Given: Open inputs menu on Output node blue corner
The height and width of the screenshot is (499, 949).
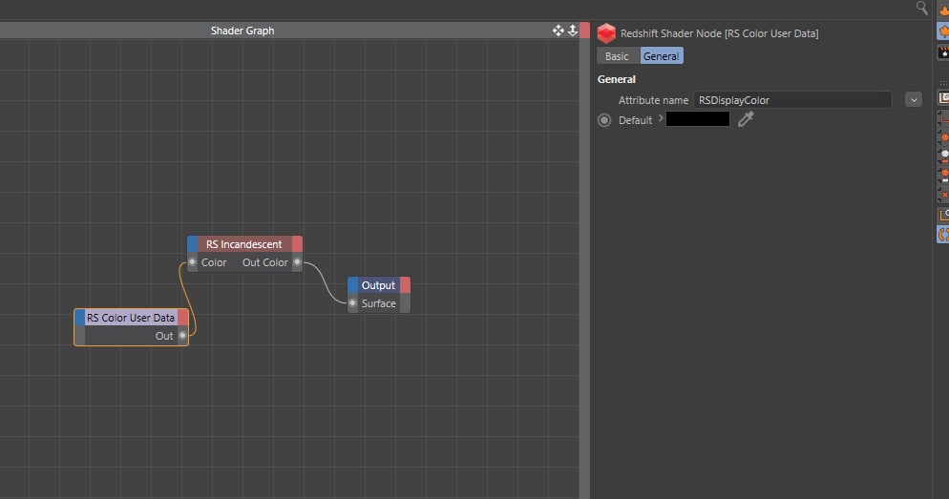Looking at the screenshot, I should [353, 285].
